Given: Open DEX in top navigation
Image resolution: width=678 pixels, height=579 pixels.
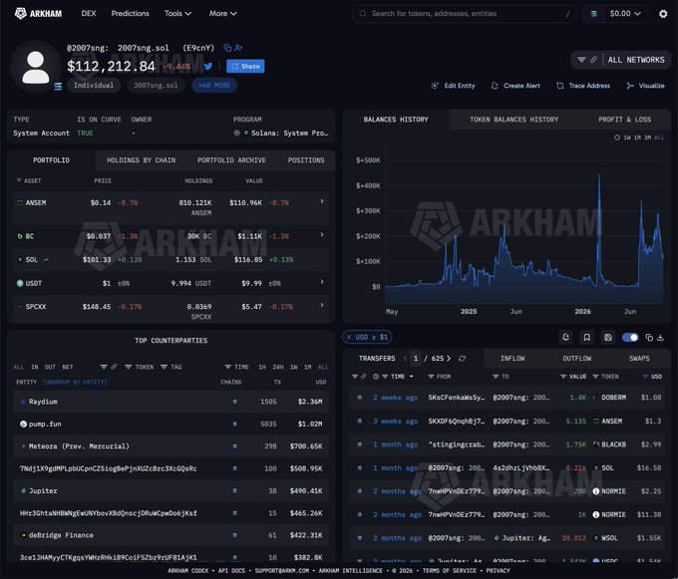Looking at the screenshot, I should click(89, 13).
